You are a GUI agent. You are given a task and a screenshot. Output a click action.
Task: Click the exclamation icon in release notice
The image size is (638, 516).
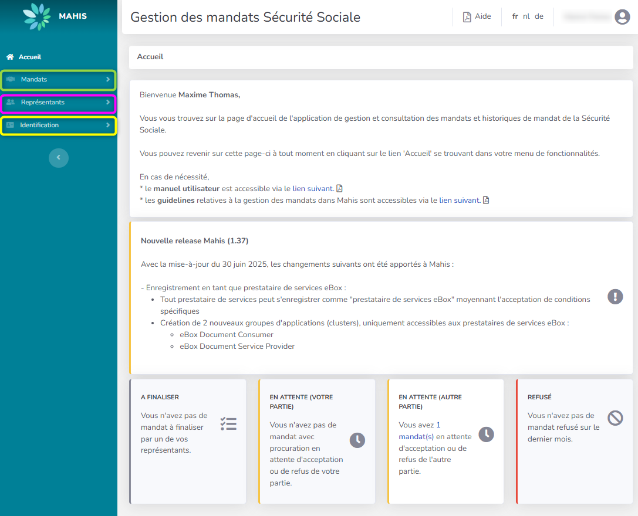click(x=615, y=297)
